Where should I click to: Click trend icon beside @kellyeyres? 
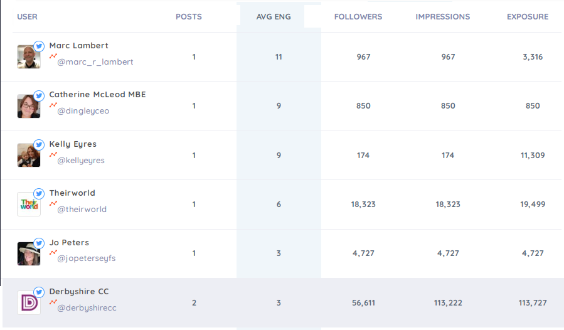(x=53, y=155)
